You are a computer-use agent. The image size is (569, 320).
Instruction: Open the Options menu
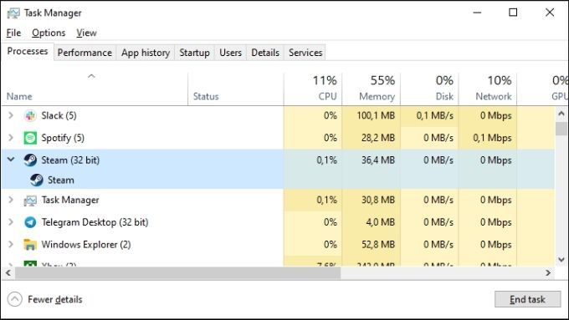(x=49, y=33)
